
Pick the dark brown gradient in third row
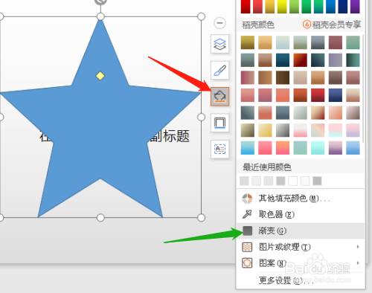click(283, 77)
